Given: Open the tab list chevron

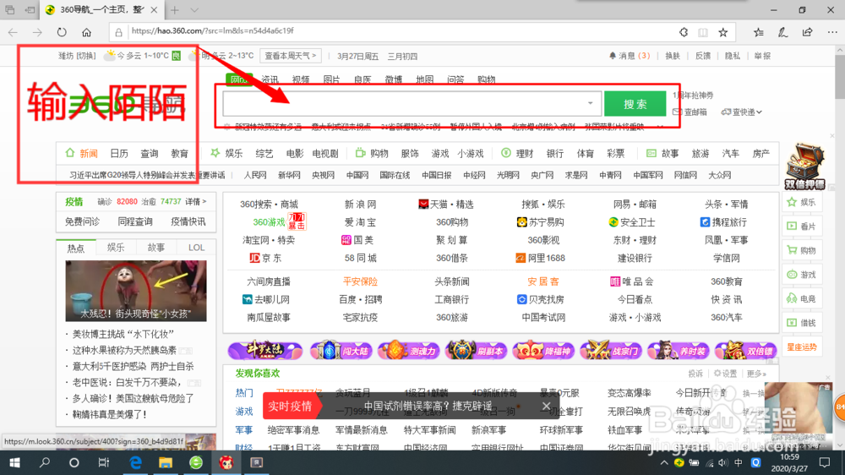Looking at the screenshot, I should 194,9.
